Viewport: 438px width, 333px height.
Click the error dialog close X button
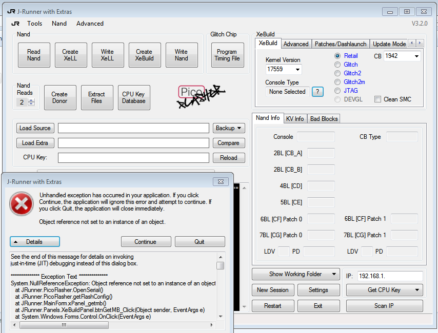point(221,182)
